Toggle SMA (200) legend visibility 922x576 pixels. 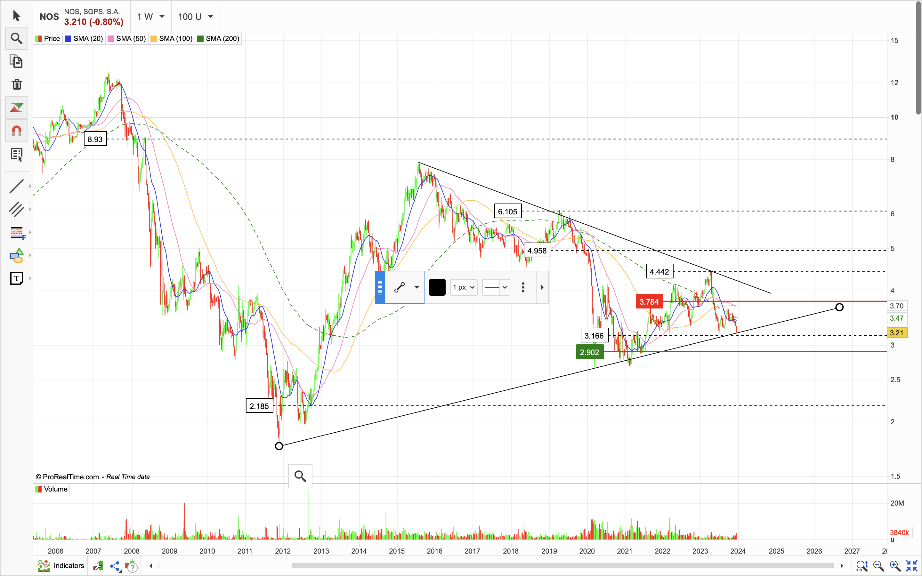(x=218, y=39)
